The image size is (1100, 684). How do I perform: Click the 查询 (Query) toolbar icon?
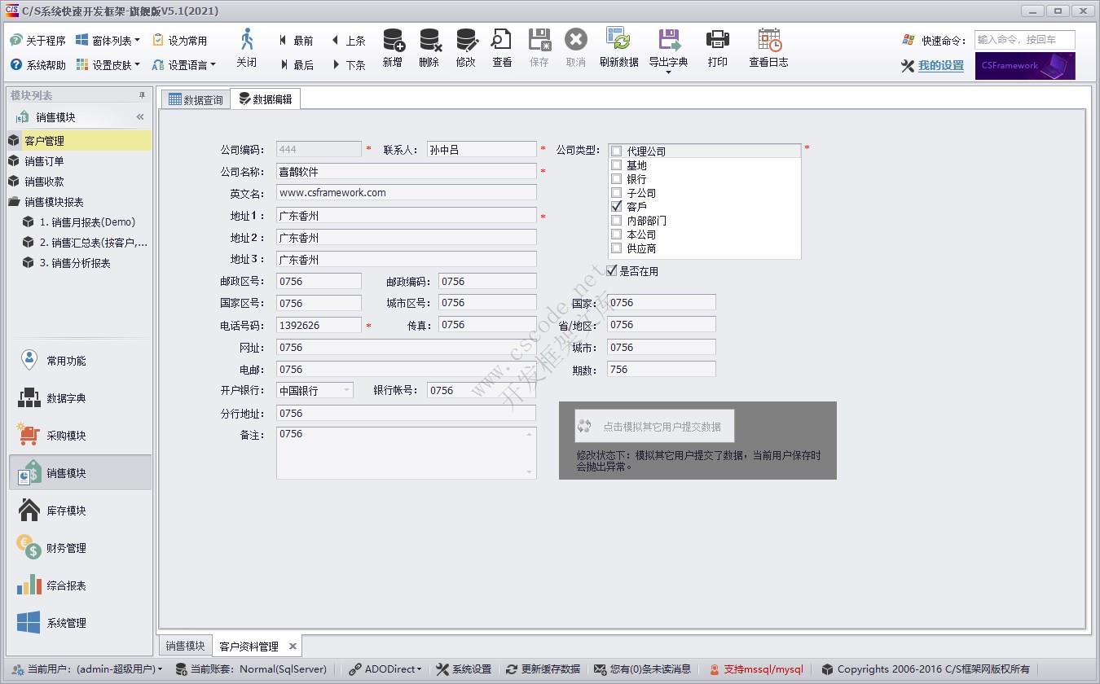(x=501, y=49)
